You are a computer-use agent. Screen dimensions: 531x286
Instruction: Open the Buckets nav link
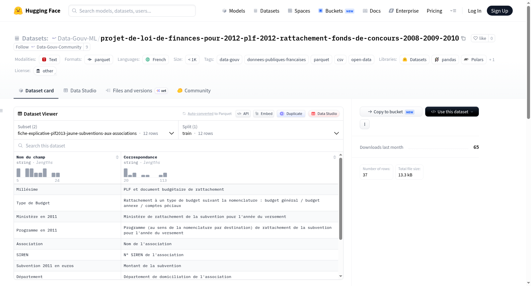[336, 11]
